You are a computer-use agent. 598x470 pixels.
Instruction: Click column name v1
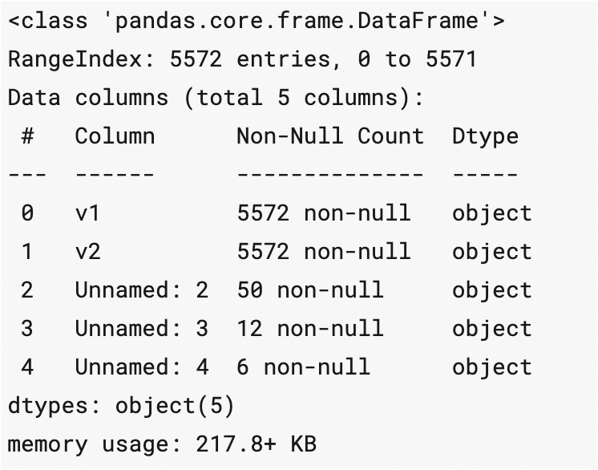coord(88,213)
